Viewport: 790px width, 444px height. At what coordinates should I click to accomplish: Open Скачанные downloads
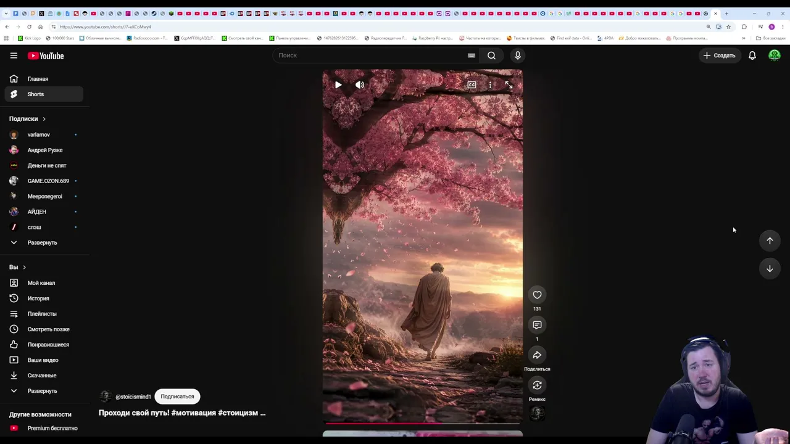point(43,376)
